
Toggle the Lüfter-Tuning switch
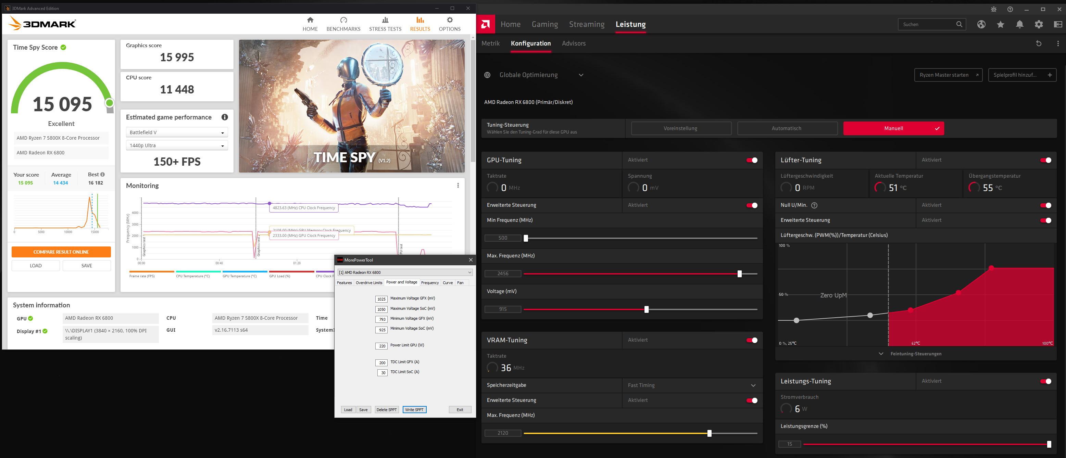tap(1045, 160)
